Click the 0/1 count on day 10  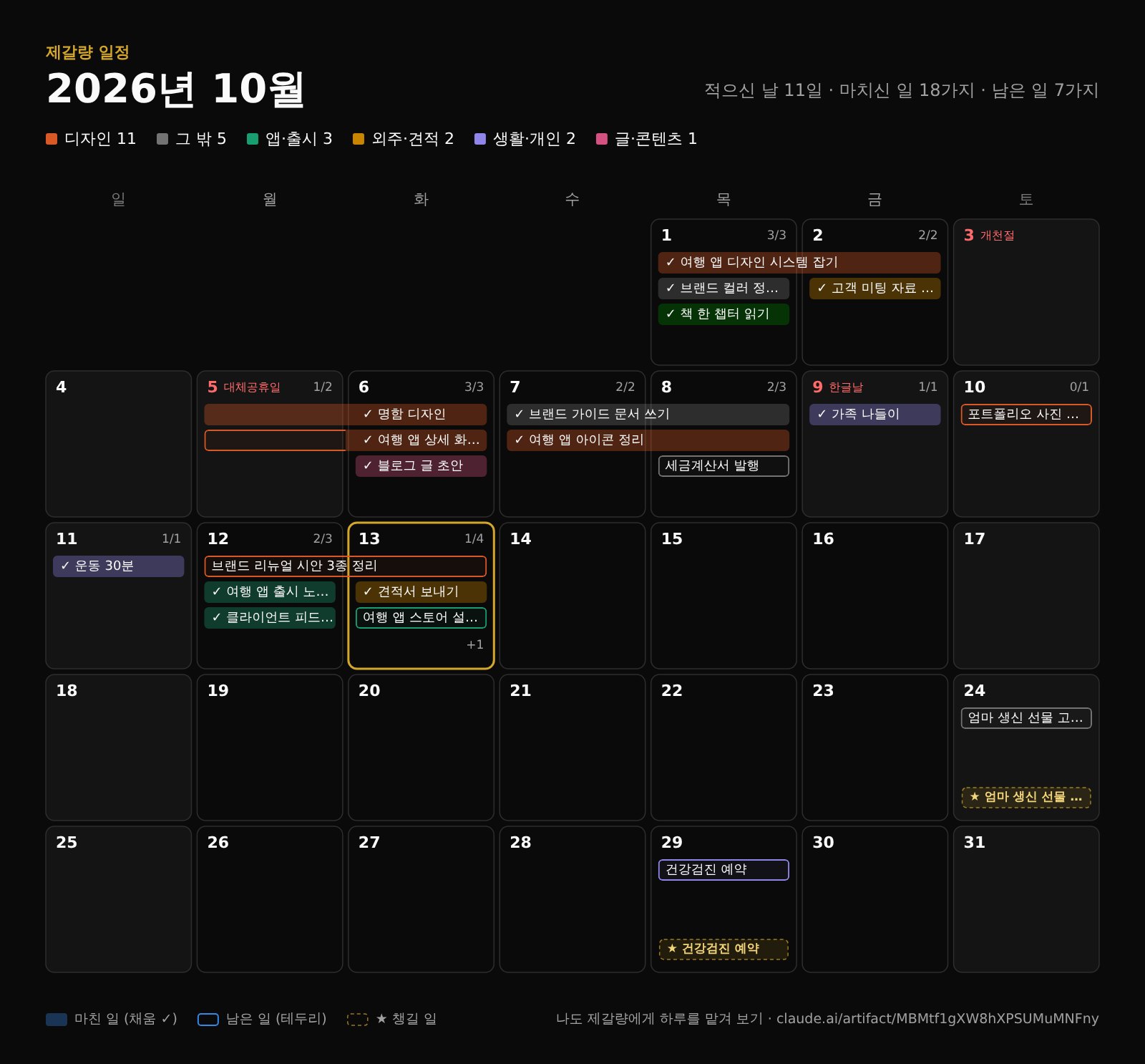pyautogui.click(x=1079, y=387)
